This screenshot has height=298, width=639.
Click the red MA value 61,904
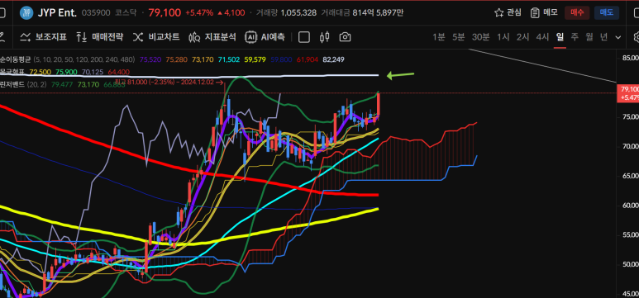[x=308, y=59]
